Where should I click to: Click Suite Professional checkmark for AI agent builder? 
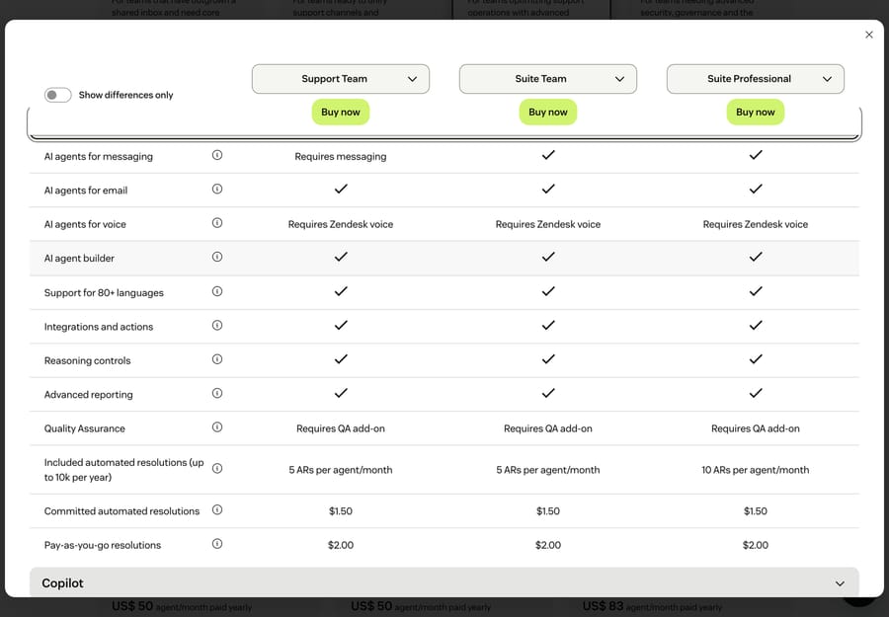[x=756, y=257]
